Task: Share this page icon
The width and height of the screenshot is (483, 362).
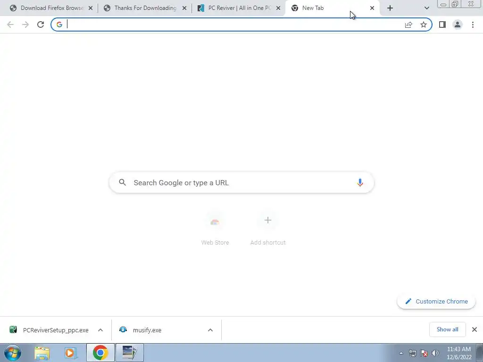Action: (408, 25)
